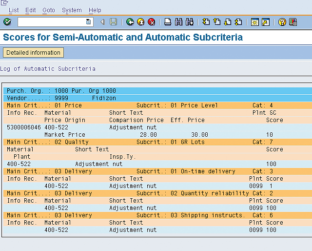Go to Last Page icon
The height and width of the screenshot is (251, 312).
coord(238,22)
